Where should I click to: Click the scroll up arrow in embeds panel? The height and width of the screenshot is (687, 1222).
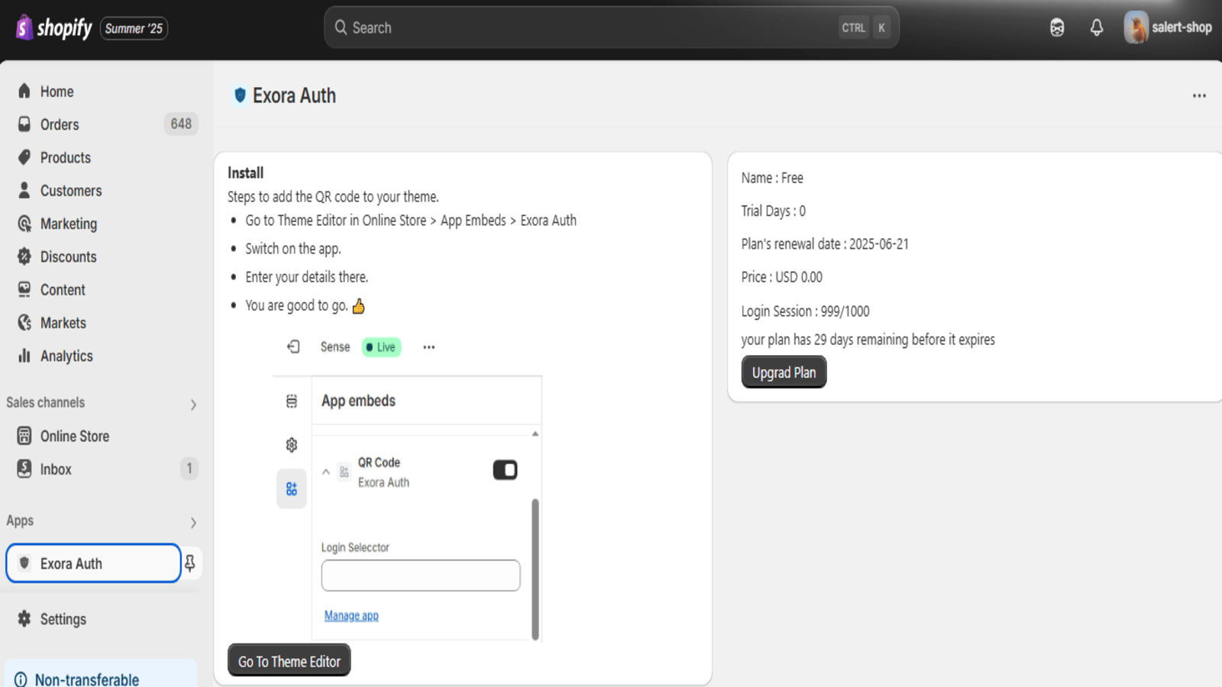(535, 434)
